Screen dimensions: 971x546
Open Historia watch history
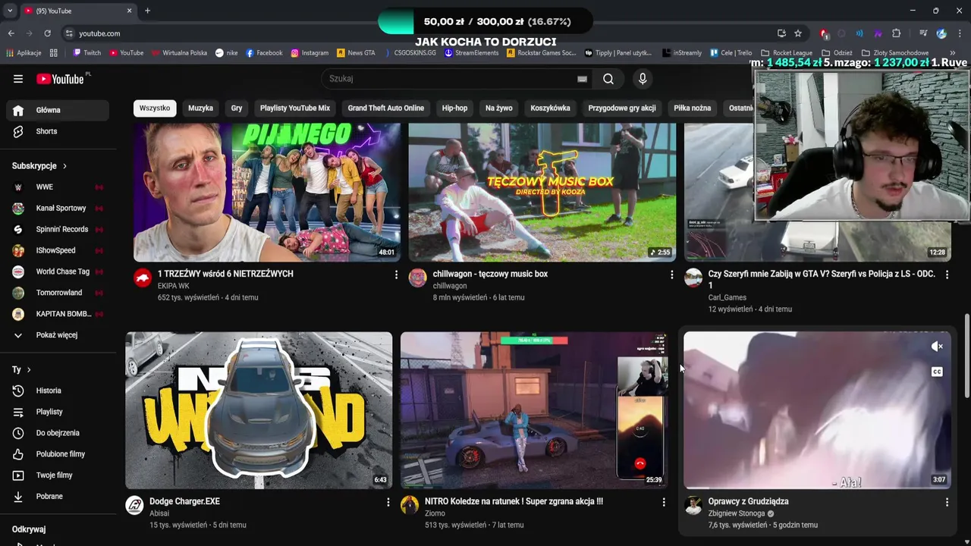point(58,391)
